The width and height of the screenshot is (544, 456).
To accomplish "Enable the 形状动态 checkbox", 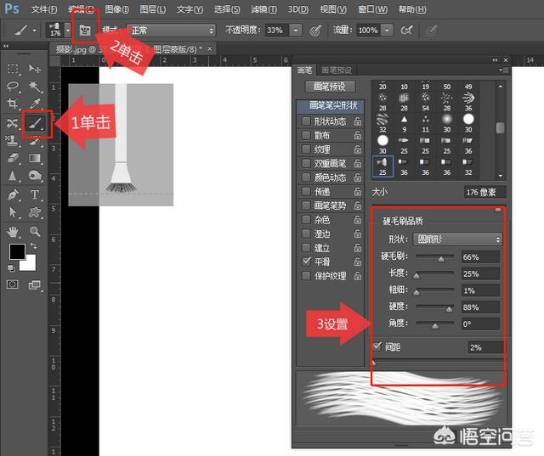I will [307, 121].
